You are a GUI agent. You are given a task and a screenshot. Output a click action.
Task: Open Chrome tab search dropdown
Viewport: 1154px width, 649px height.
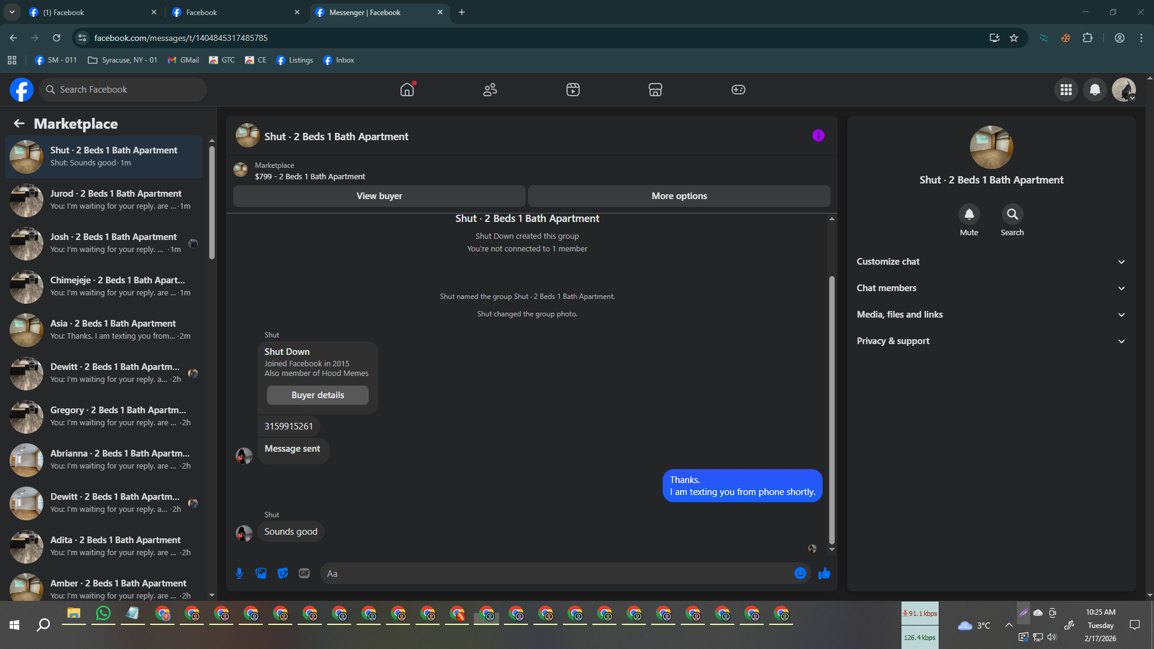(x=12, y=12)
